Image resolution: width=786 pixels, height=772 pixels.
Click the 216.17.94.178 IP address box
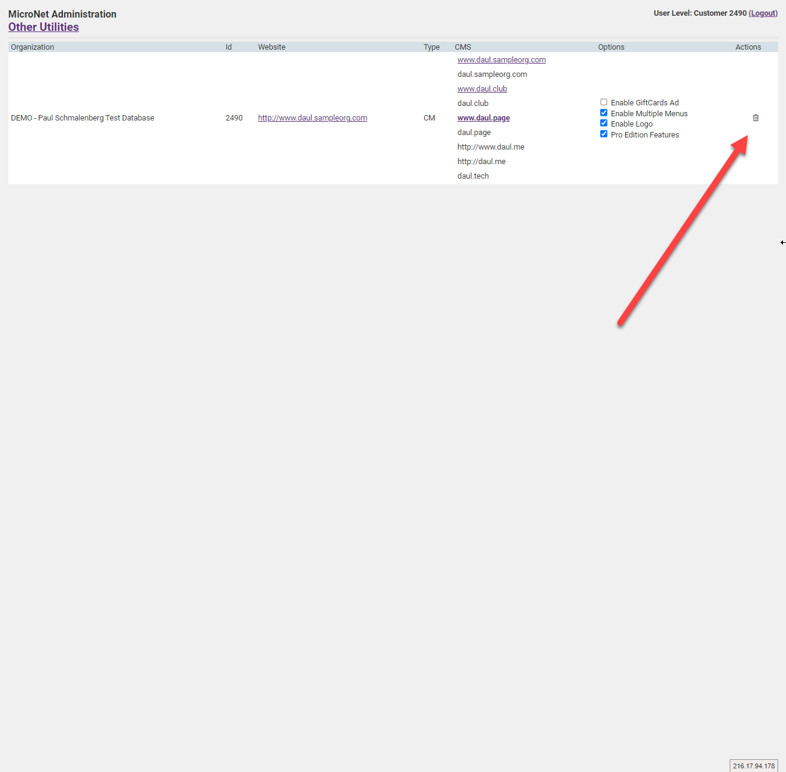point(753,766)
